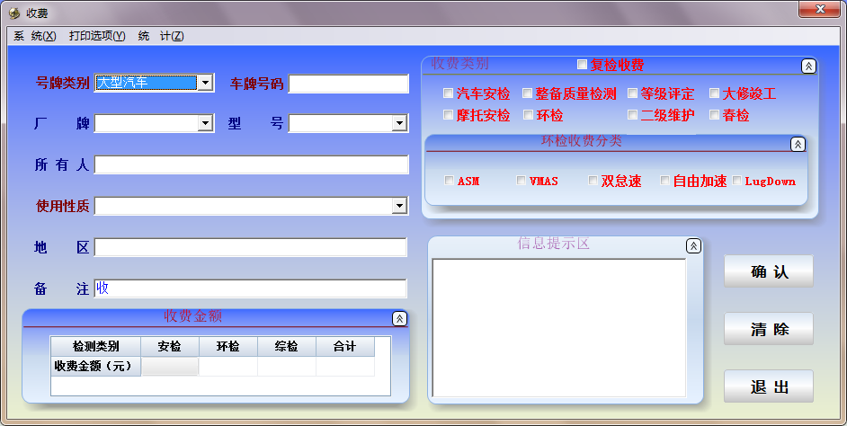Select the 二级维护 checkbox
847x426 pixels.
tap(633, 115)
